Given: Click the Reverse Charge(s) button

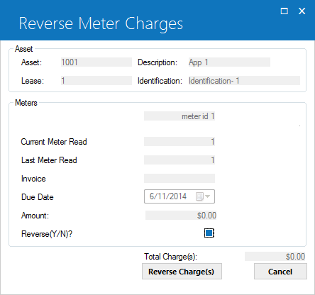Looking at the screenshot, I should pyautogui.click(x=182, y=272).
